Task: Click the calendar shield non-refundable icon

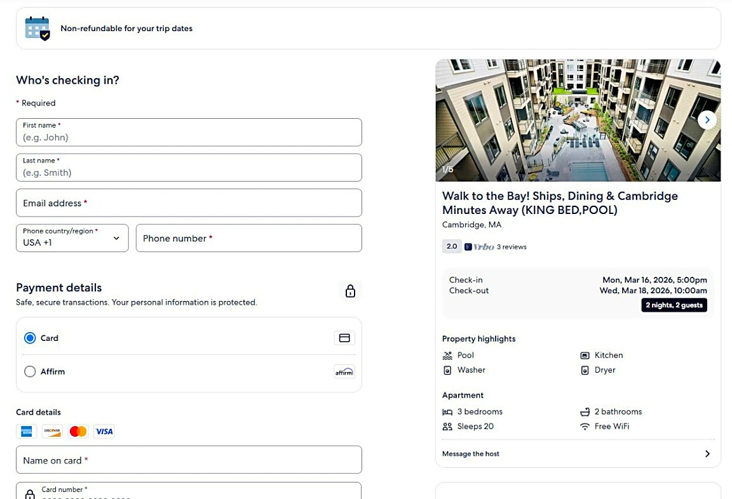Action: tap(37, 29)
